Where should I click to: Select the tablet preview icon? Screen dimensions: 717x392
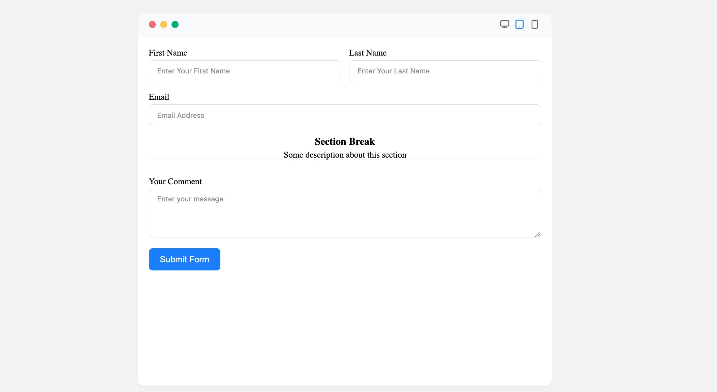tap(519, 24)
